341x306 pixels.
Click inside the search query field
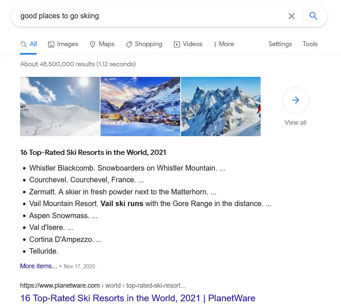point(150,16)
